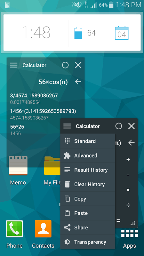Open the Contacts app
The image size is (144, 256).
[43, 234]
